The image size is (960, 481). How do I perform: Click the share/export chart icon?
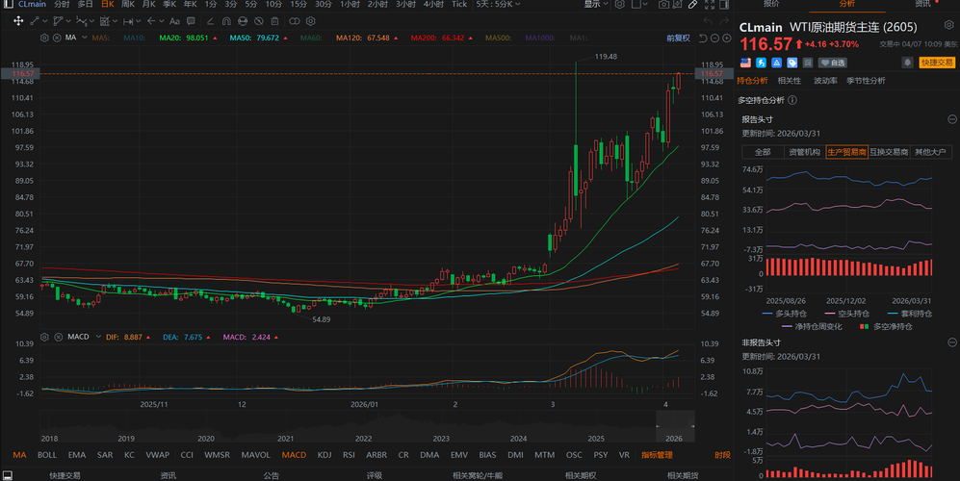[678, 4]
